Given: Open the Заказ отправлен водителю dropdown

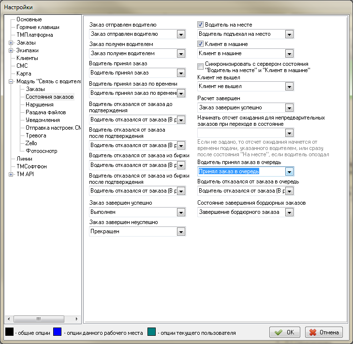Looking at the screenshot, I should 181,34.
